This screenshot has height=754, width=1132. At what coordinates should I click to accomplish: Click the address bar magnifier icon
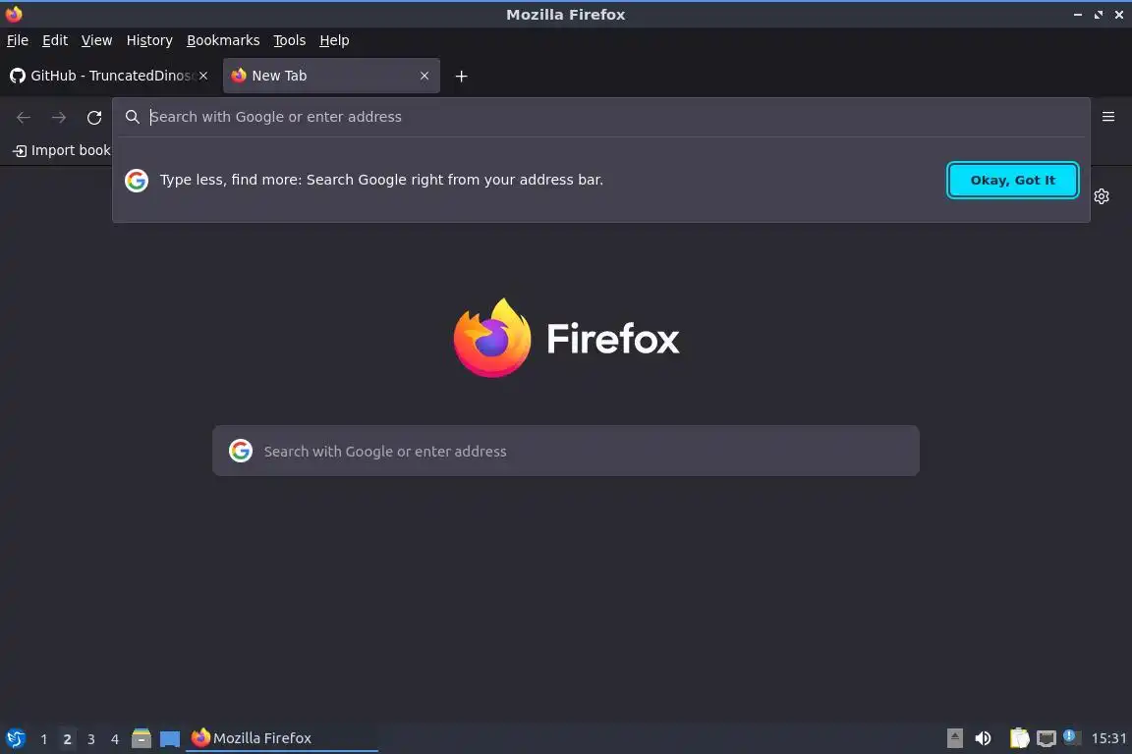[x=132, y=117]
